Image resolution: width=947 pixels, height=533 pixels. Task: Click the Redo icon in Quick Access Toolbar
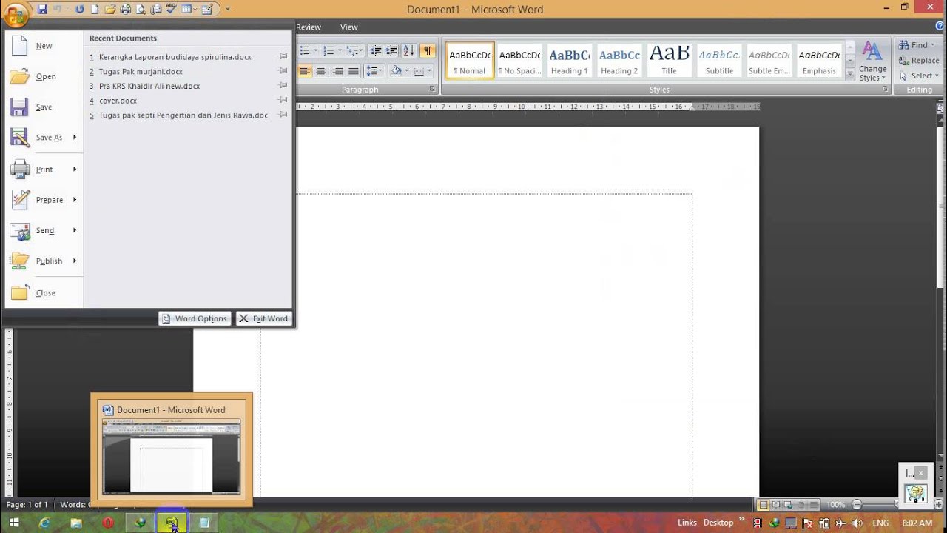click(79, 10)
